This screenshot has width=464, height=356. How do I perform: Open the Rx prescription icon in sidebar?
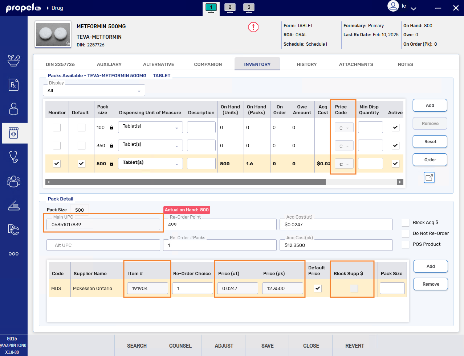click(x=14, y=85)
